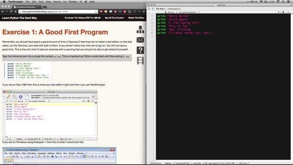Click the clock time in menu bar

[272, 1]
